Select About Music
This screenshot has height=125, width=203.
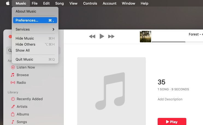point(35,11)
